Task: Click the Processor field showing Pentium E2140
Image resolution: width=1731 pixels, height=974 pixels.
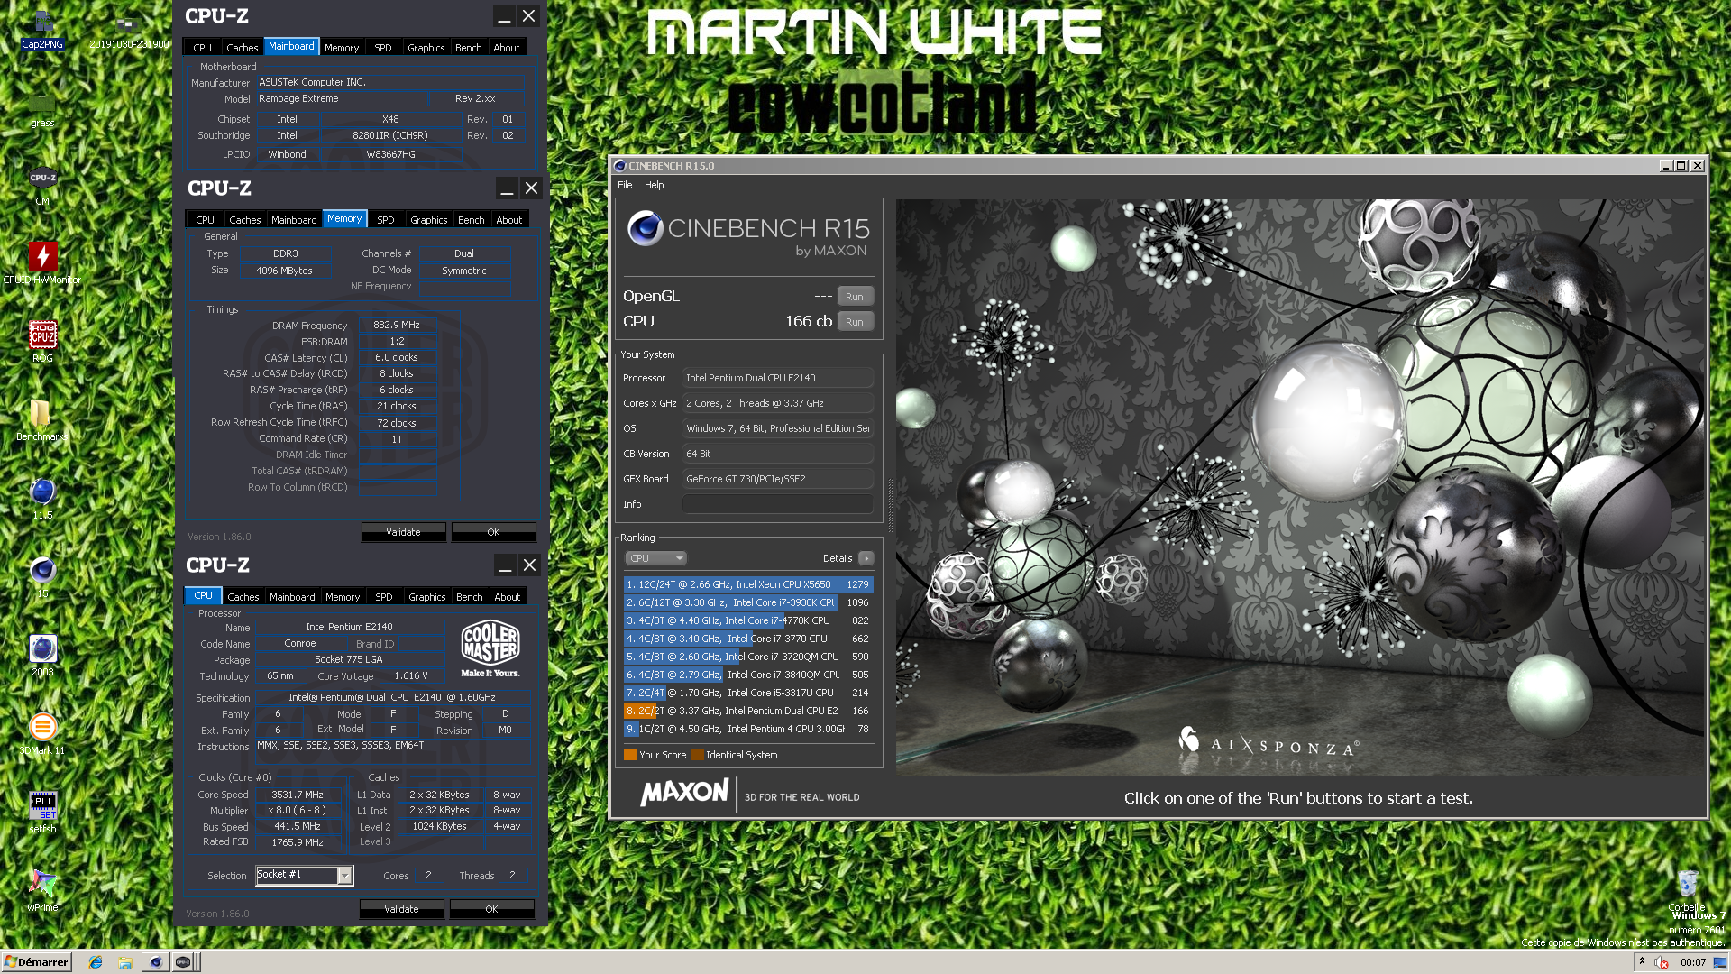Action: pos(778,378)
